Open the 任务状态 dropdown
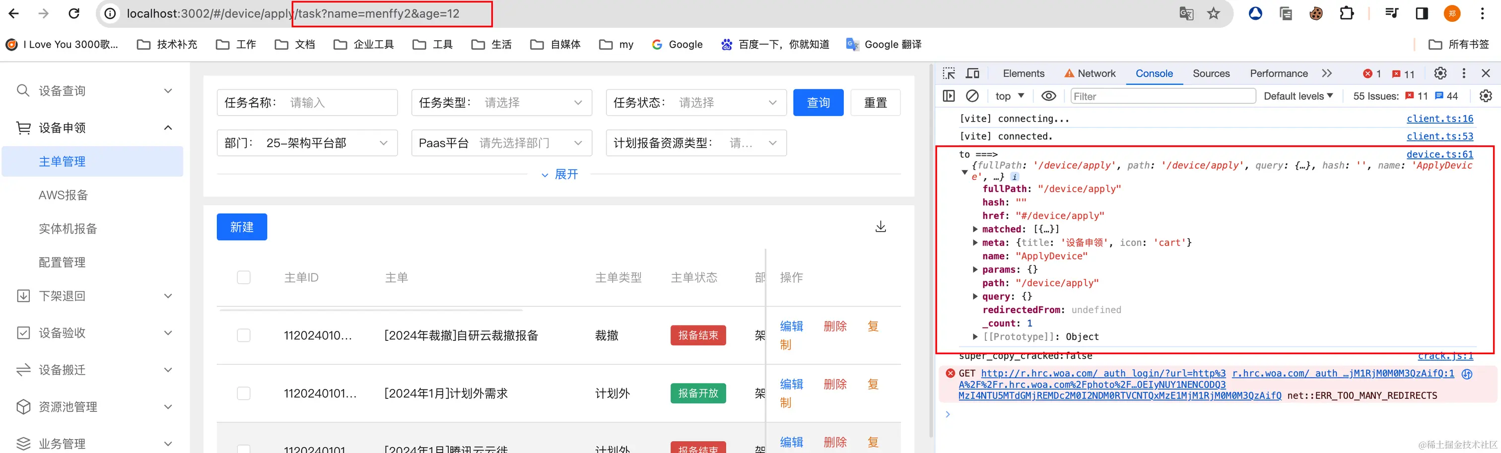Viewport: 1501px width, 453px height. click(696, 103)
